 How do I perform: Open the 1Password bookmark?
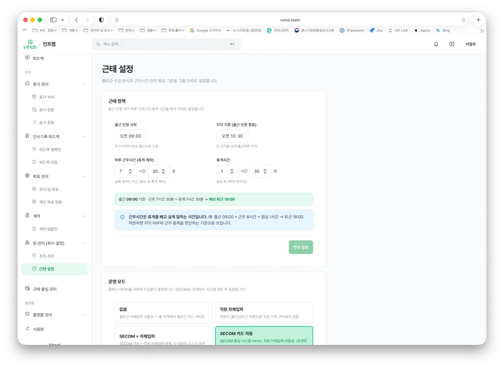click(x=352, y=31)
